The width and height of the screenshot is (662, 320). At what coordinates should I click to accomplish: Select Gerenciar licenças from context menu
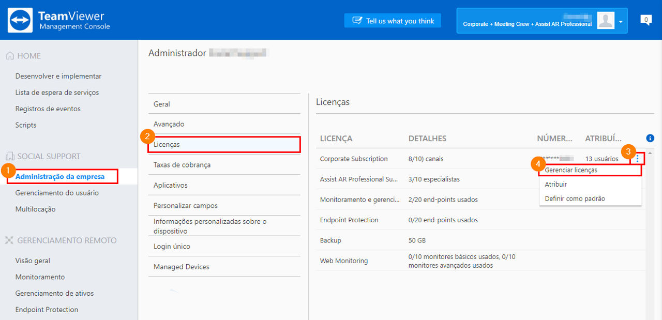[x=571, y=170]
